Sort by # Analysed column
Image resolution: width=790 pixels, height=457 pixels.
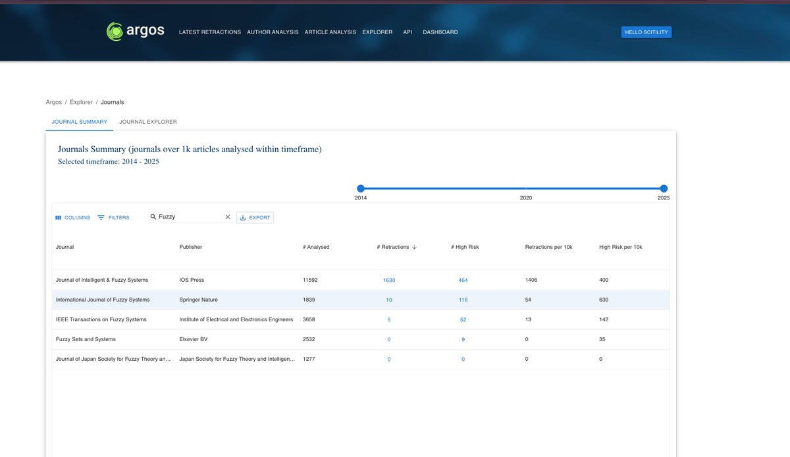click(316, 247)
